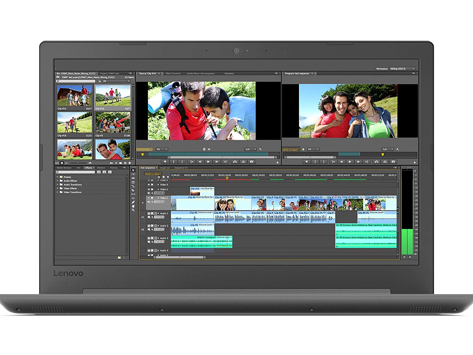Adjust the bin thumbnail size slider
473x355 pixels.
(x=78, y=163)
